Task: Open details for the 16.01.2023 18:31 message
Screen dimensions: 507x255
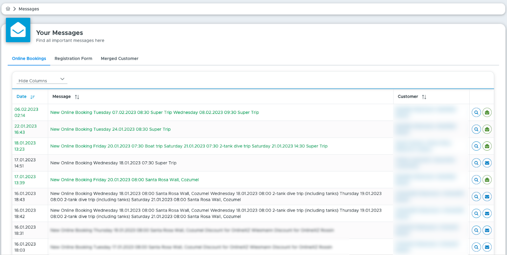Action: (476, 230)
